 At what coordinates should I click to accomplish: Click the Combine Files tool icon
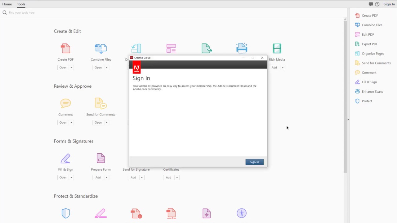tap(101, 48)
